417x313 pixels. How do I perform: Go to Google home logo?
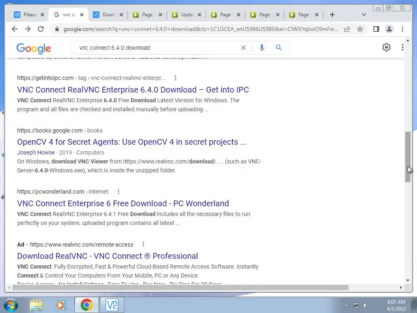(x=33, y=48)
